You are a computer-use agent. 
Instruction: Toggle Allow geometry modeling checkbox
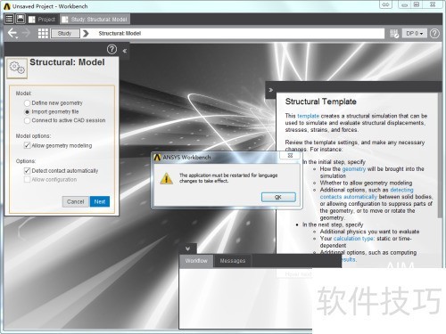click(x=27, y=145)
